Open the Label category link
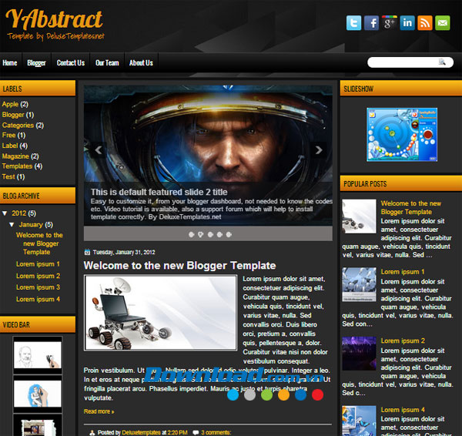The height and width of the screenshot is (436, 462). (10, 146)
